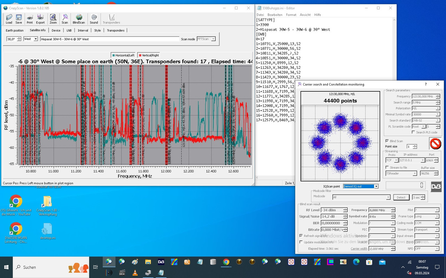Toggle the Horizontal/Left legend series
This screenshot has width=446, height=278.
123,55
